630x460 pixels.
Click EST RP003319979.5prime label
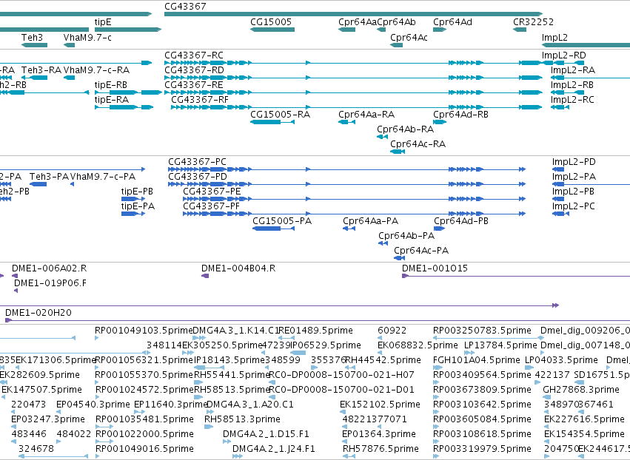(x=482, y=448)
